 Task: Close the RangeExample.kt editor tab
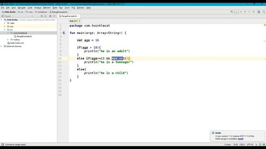coord(79,16)
